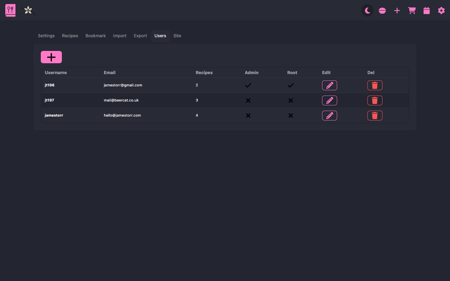Click the Admin cross for jamestorr
The height and width of the screenshot is (281, 450).
click(x=248, y=116)
